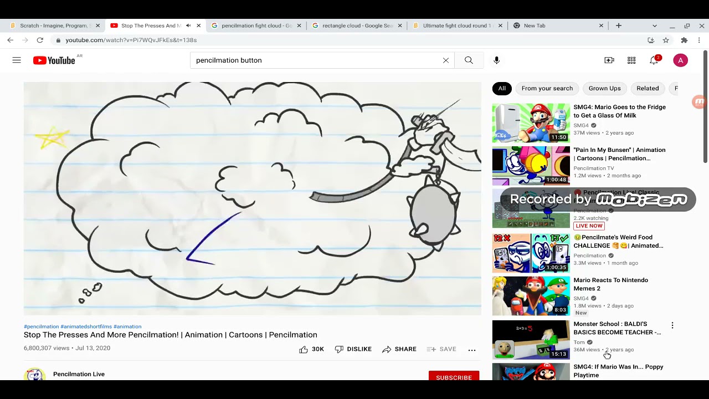Open the Create video camera icon
Screen dimensions: 709x399
609,60
